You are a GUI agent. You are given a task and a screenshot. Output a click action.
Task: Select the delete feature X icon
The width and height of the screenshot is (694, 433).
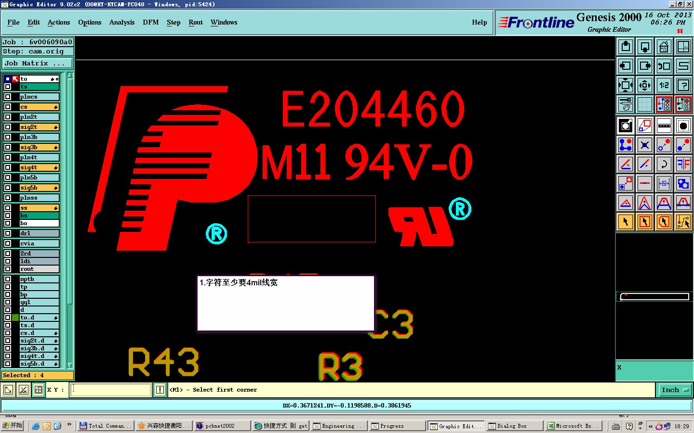pyautogui.click(x=645, y=145)
